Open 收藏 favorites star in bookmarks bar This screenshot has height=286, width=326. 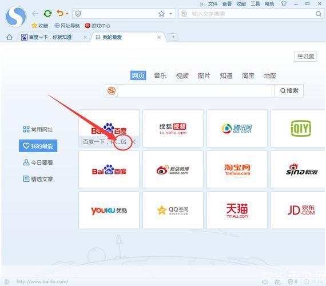click(x=39, y=26)
